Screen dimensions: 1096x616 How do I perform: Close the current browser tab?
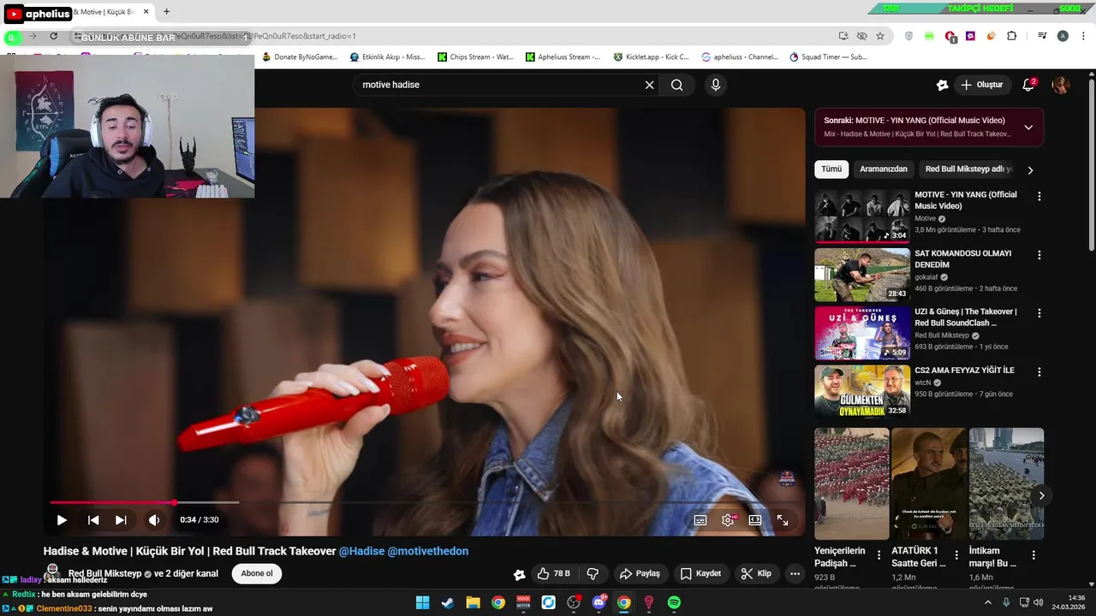coord(146,12)
